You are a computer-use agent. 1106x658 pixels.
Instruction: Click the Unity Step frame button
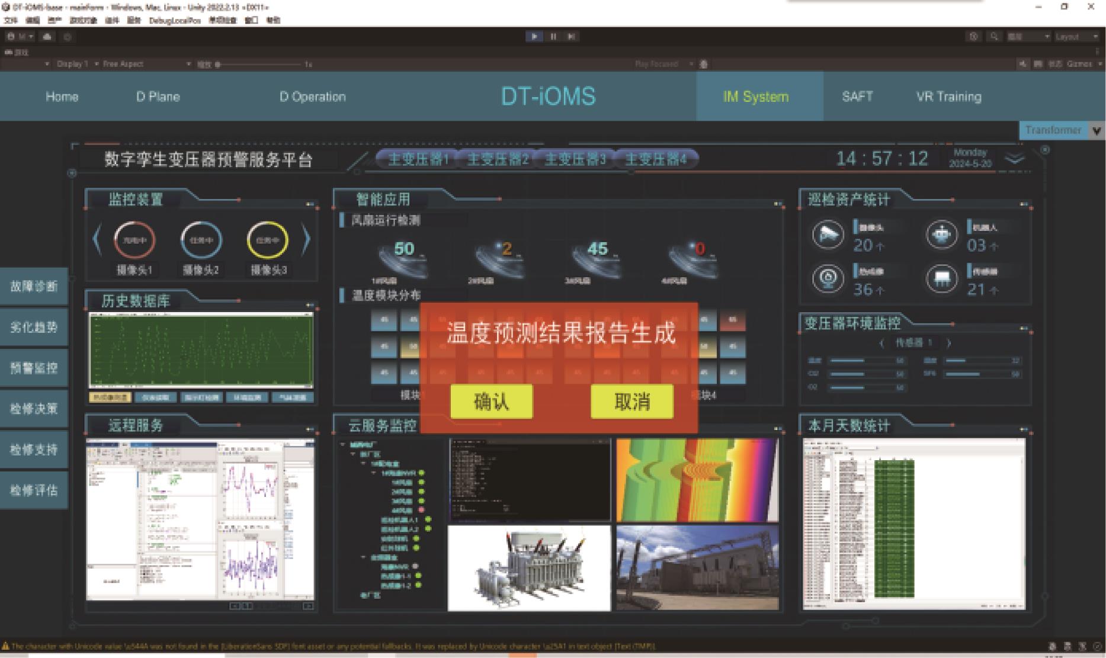pyautogui.click(x=571, y=37)
